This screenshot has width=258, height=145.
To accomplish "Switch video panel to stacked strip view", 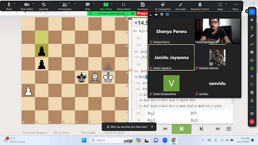I will [x=162, y=14].
